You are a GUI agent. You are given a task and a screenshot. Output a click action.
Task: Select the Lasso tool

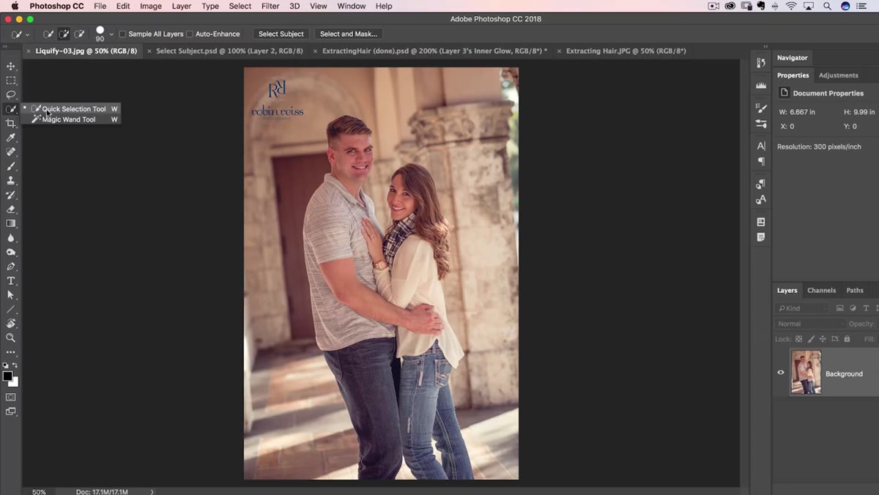coord(11,94)
